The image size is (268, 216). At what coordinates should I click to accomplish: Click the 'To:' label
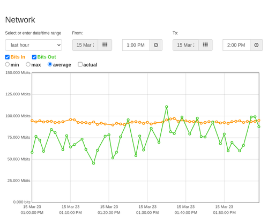pyautogui.click(x=175, y=33)
